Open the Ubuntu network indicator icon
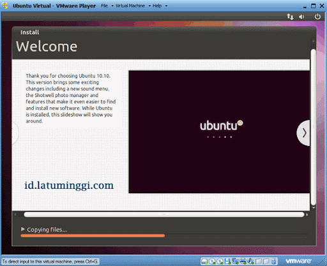The image size is (327, 266). [x=290, y=17]
